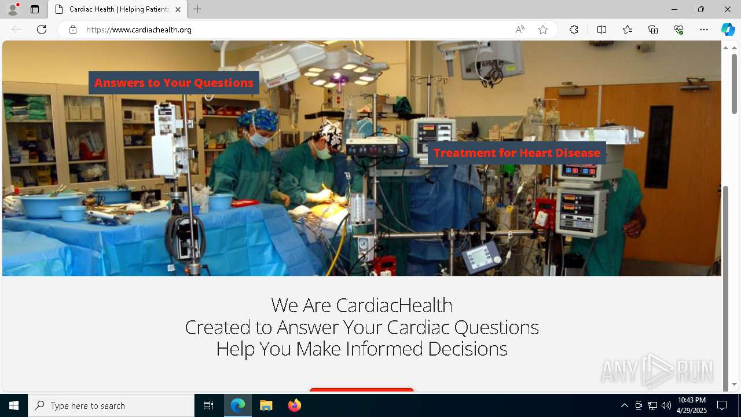Viewport: 741px width, 417px height.
Task: Click the 'We Are CardiacHealth' heading
Action: click(362, 305)
